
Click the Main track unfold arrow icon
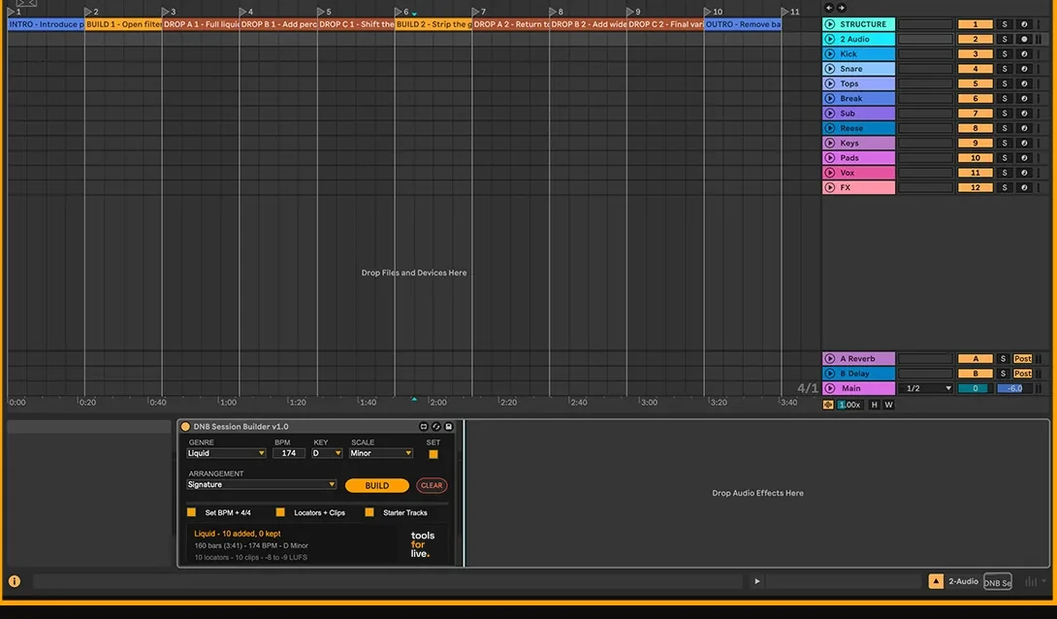[x=830, y=388]
